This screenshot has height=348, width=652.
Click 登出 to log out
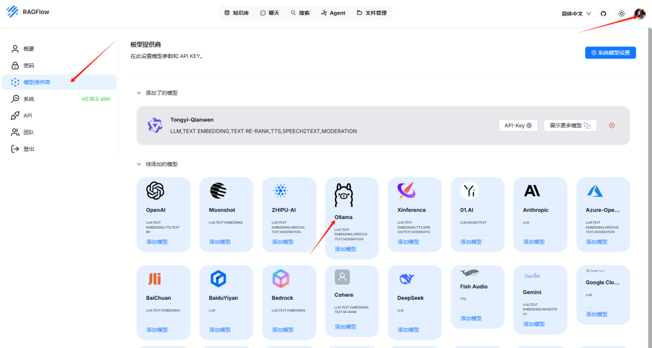pyautogui.click(x=59, y=148)
